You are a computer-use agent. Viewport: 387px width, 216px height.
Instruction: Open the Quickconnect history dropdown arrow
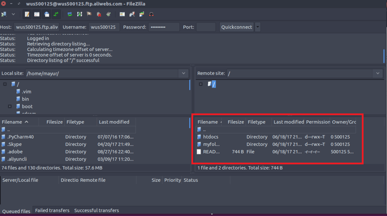point(258,27)
